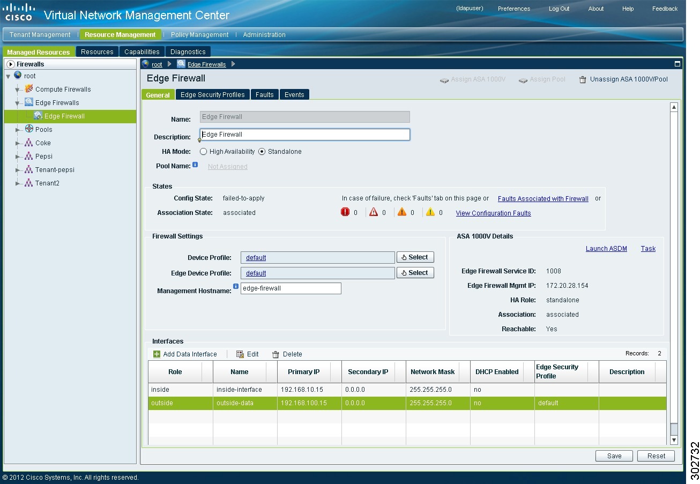
Task: Click the warning faults yellow triangle icon
Action: (x=430, y=212)
